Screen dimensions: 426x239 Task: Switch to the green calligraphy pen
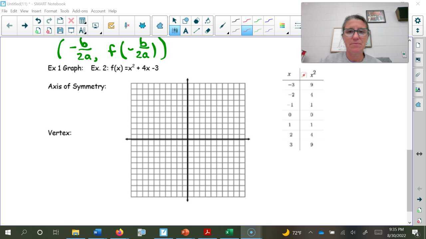258,30
